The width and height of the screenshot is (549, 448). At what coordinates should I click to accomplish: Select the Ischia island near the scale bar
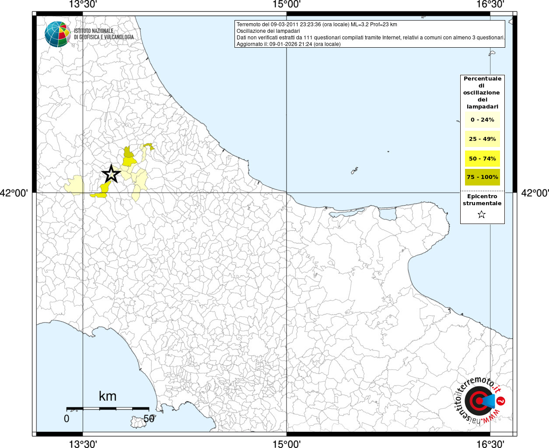point(139,422)
